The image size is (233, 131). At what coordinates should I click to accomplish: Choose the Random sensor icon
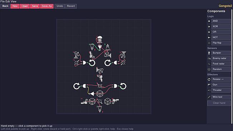(209, 69)
